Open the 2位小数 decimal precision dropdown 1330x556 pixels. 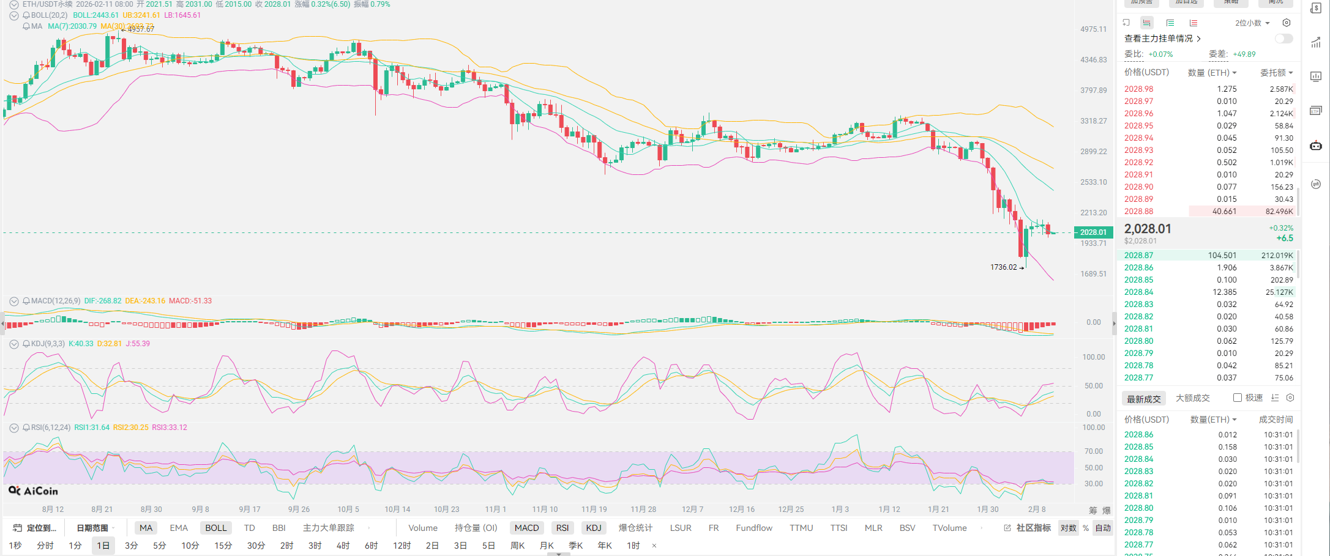point(1252,23)
